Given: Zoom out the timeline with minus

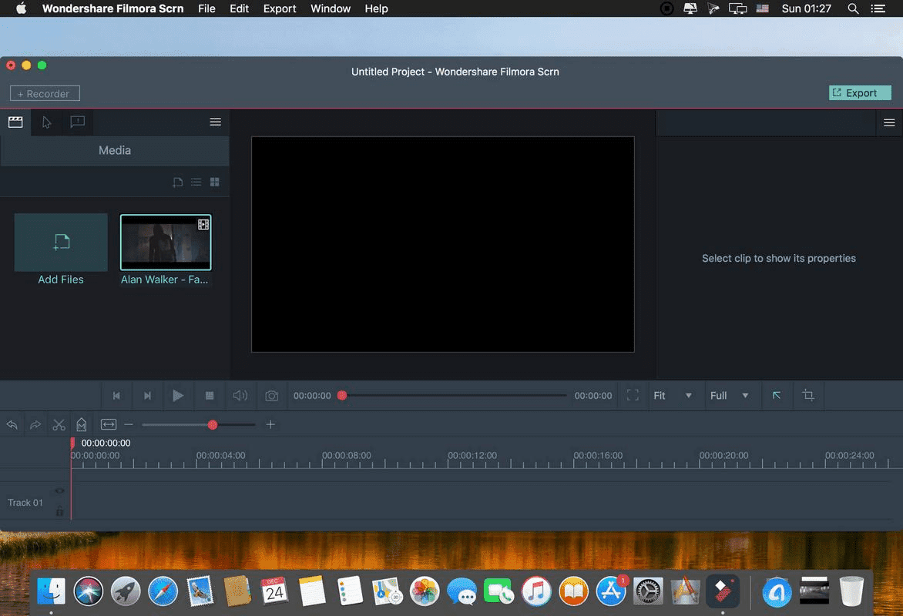Looking at the screenshot, I should click(129, 425).
